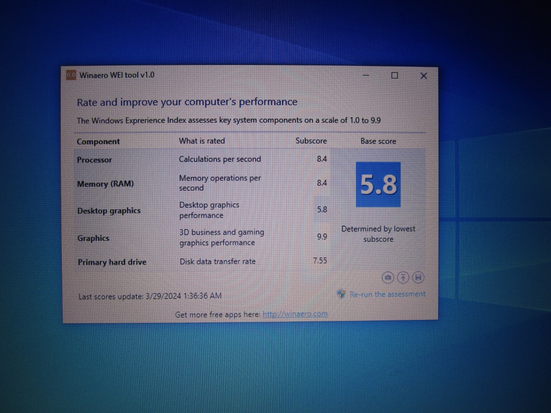Click the UAC shield icon beside Re-run

tap(341, 294)
